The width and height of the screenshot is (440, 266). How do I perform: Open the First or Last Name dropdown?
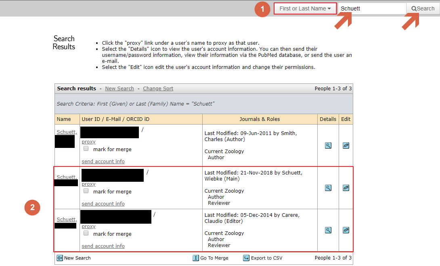(305, 8)
